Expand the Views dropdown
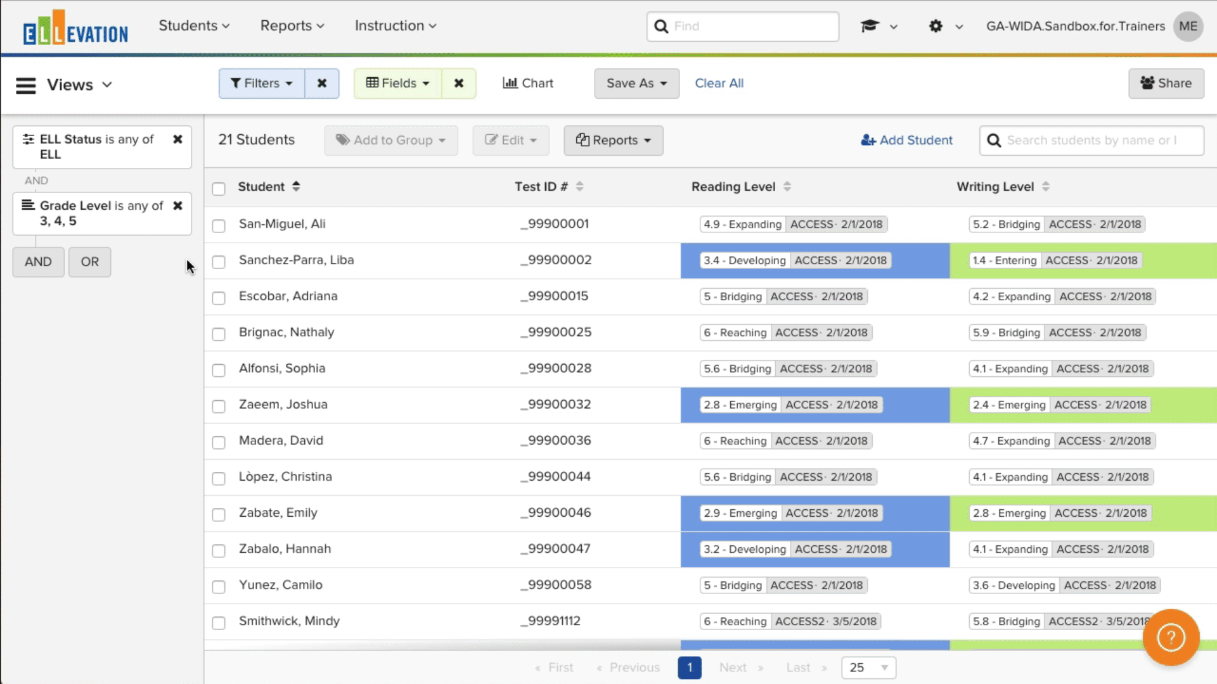Viewport: 1217px width, 684px height. [x=79, y=85]
